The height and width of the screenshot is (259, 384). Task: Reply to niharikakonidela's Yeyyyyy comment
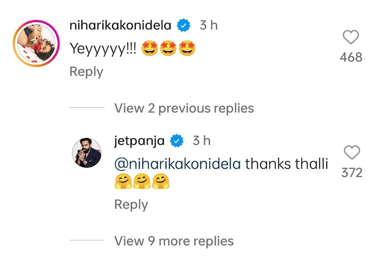(x=86, y=72)
